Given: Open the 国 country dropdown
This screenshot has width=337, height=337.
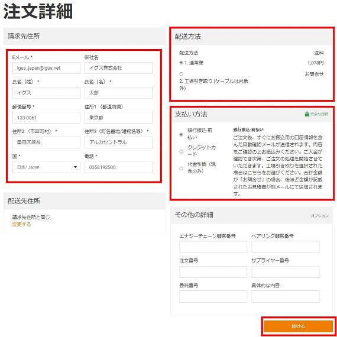Looking at the screenshot, I should (46, 167).
